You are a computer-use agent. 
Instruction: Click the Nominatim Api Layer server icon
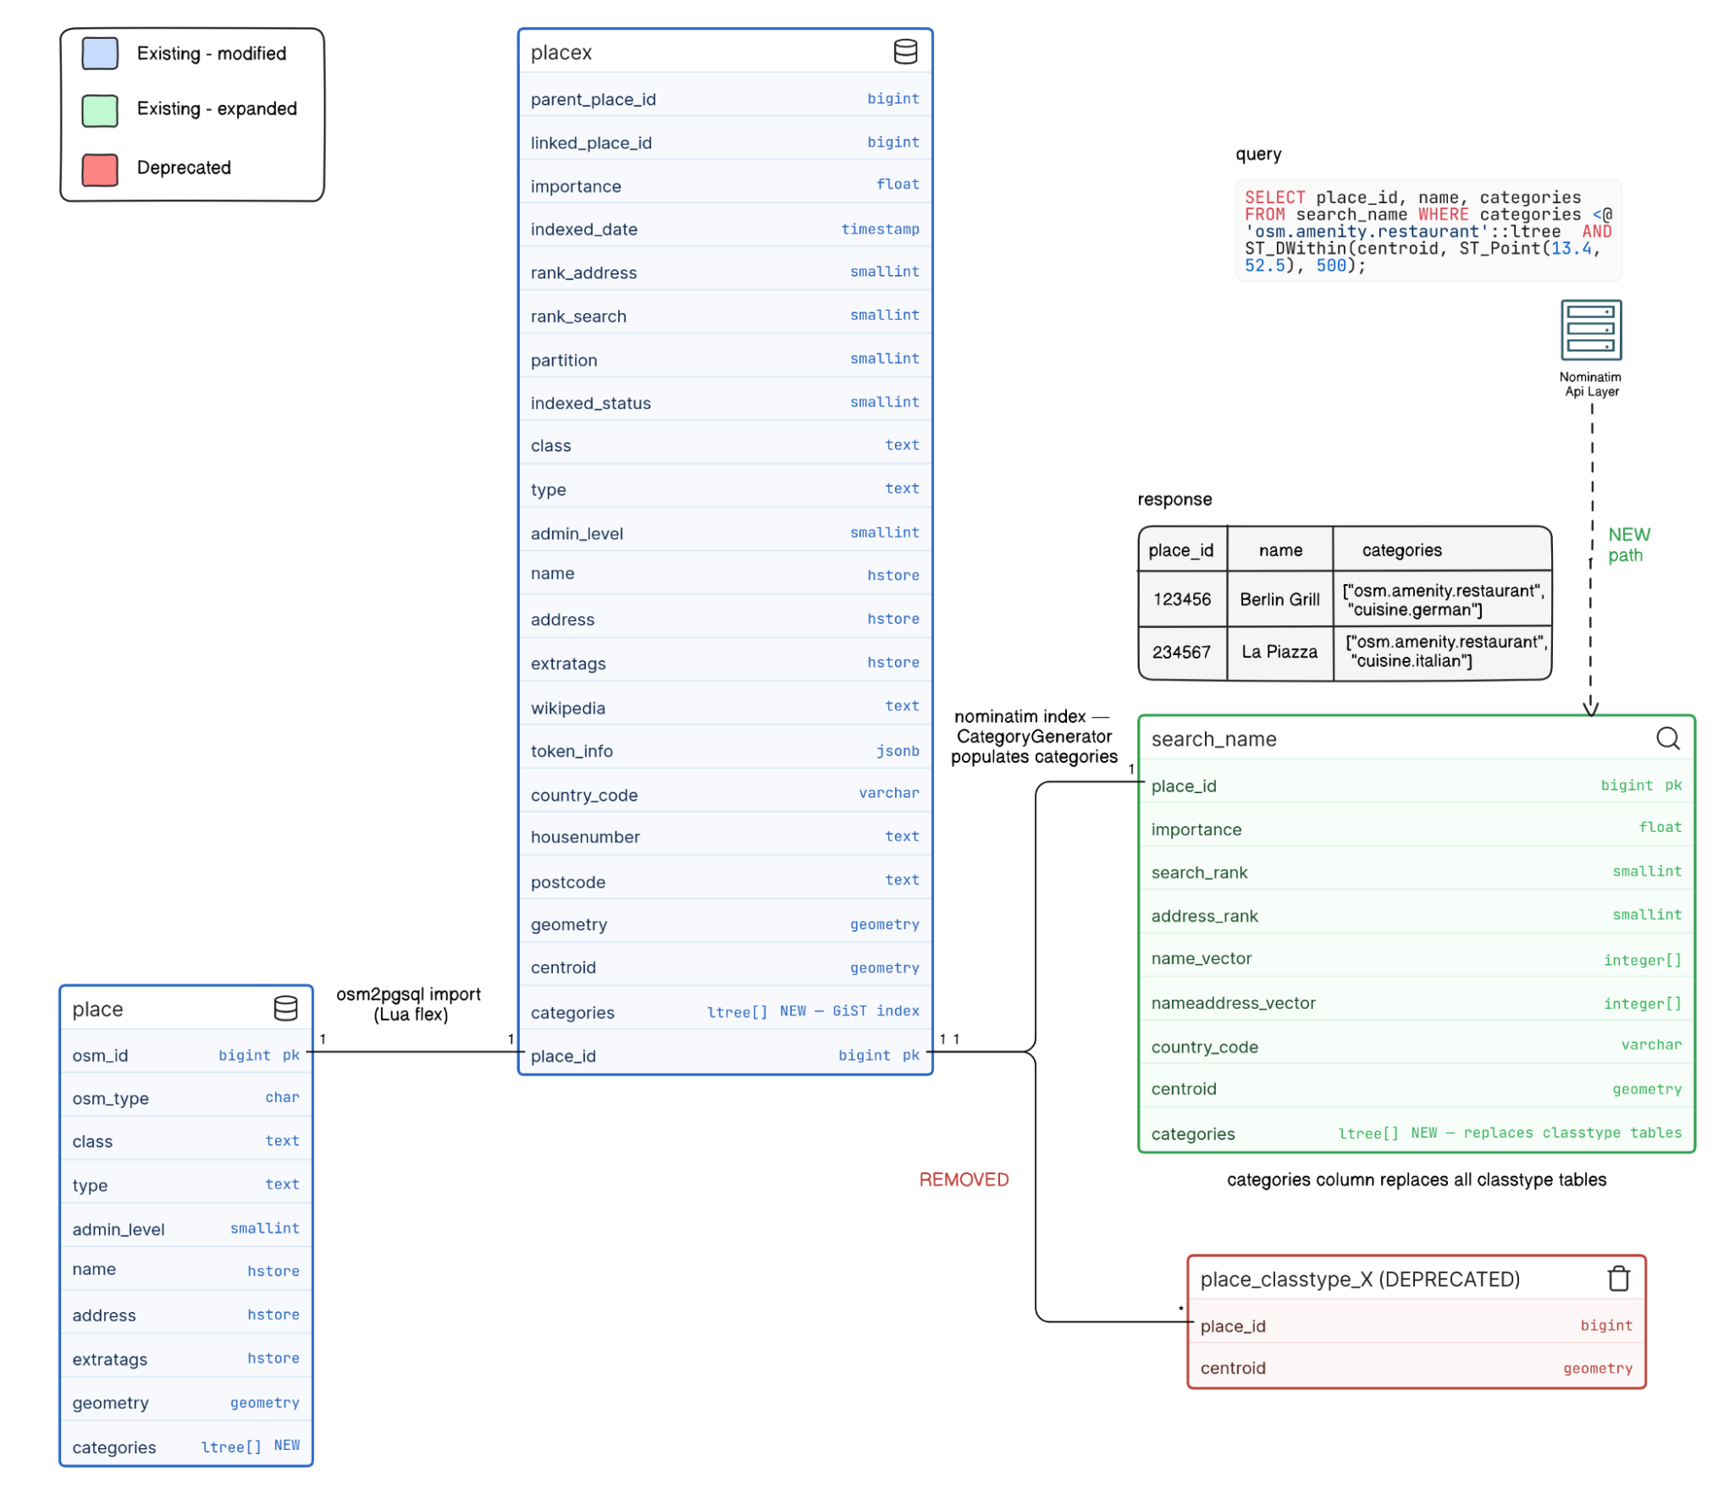tap(1590, 330)
